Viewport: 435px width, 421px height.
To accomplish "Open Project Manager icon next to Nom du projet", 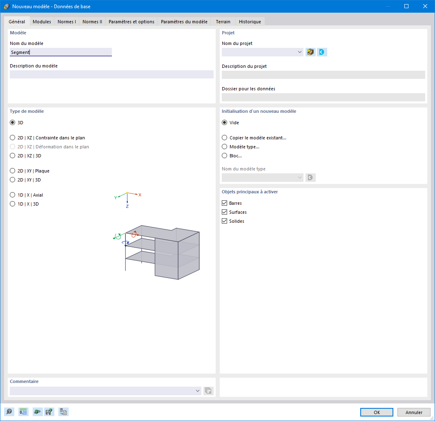I will point(310,52).
